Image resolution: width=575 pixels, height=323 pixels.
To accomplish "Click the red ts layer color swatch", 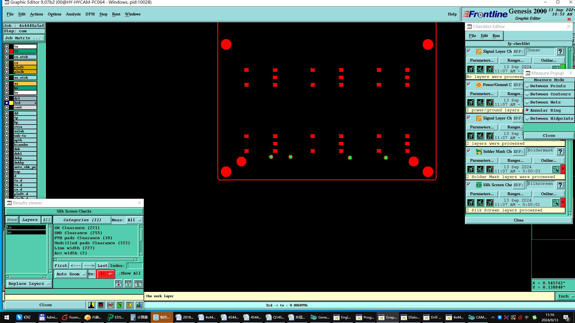I will (x=11, y=51).
